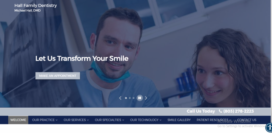Image resolution: width=272 pixels, height=133 pixels.
Task: Open the Our Specialties dropdown
Action: 109,120
